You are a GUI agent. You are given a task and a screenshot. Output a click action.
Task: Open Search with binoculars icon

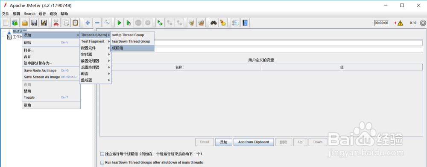(x=213, y=23)
